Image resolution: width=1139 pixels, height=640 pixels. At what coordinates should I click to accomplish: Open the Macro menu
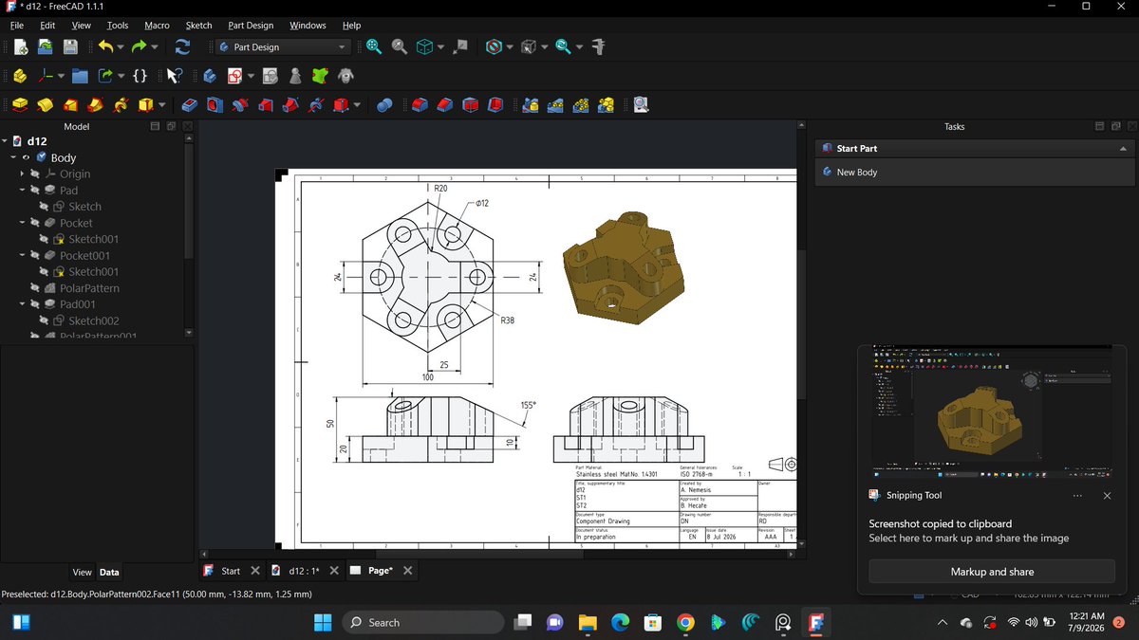157,26
